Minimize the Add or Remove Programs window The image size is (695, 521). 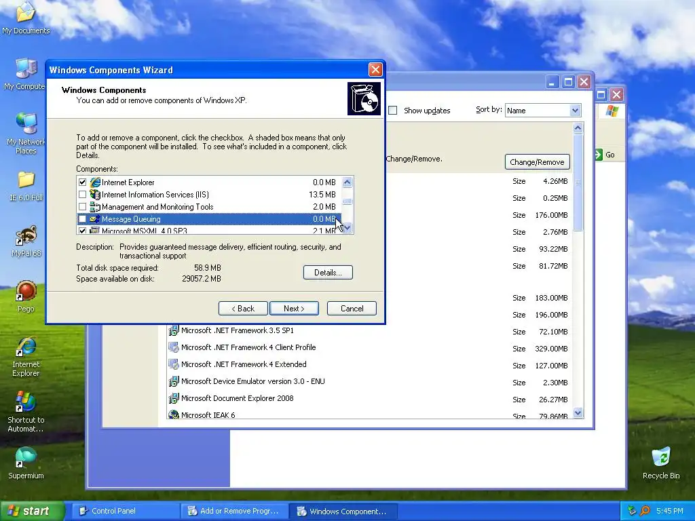(552, 82)
